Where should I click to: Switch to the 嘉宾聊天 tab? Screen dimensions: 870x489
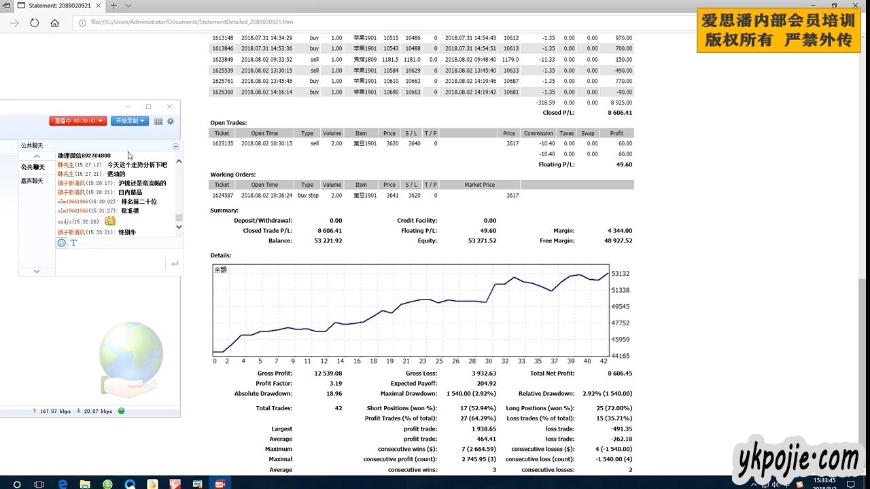32,181
